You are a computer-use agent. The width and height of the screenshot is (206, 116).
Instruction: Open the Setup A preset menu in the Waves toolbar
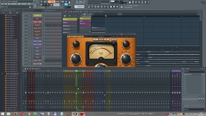[x=101, y=36]
